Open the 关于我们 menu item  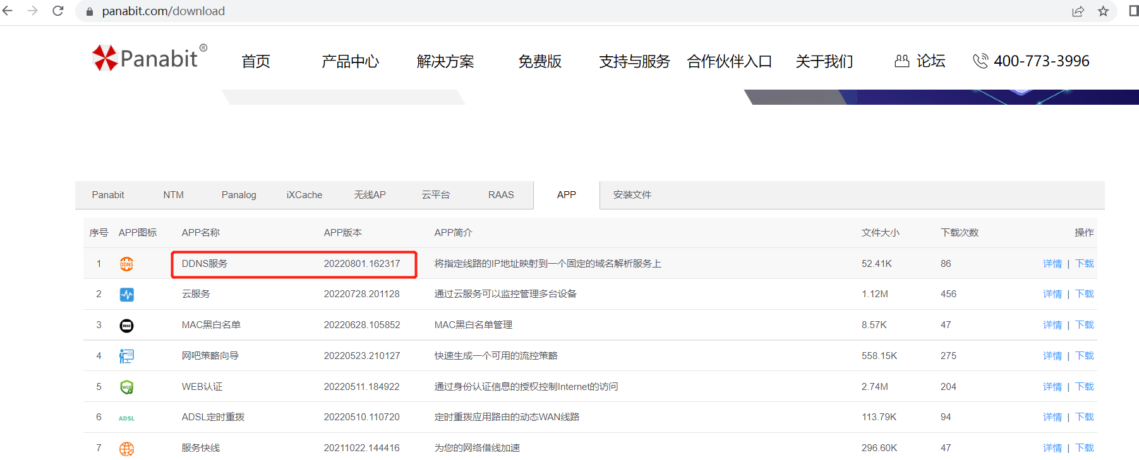click(x=824, y=61)
